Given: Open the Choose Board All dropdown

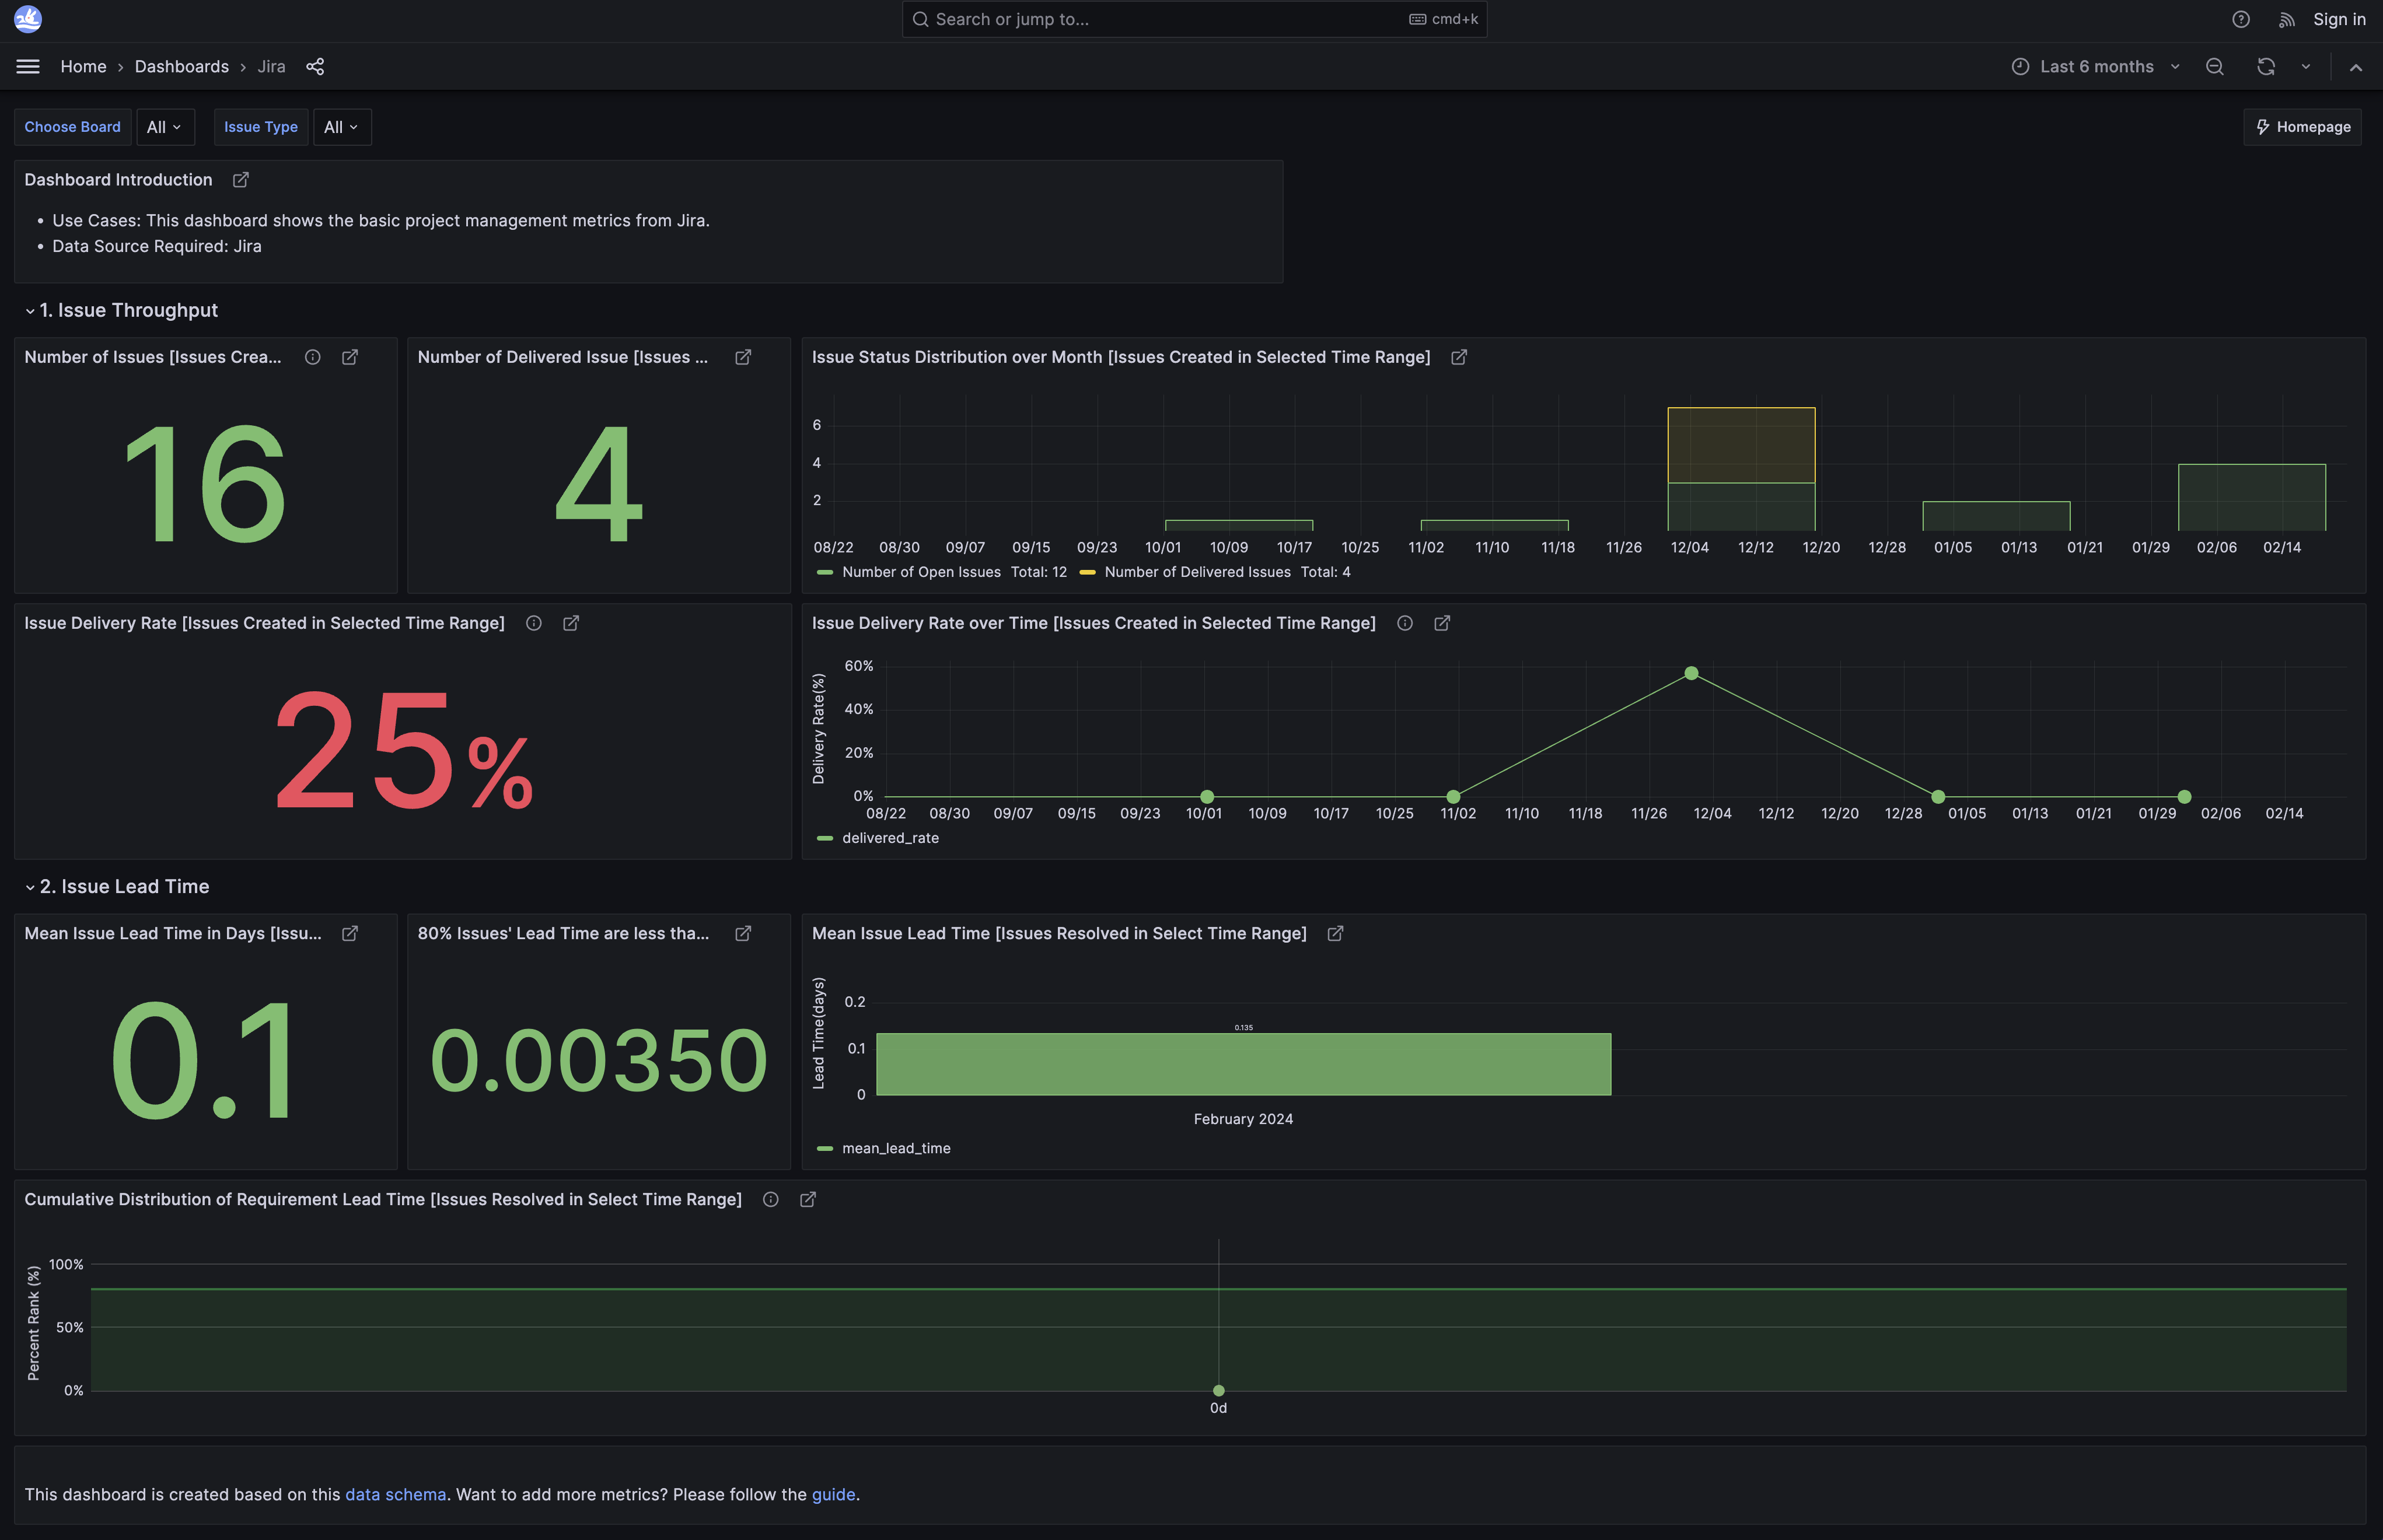Looking at the screenshot, I should tap(164, 127).
